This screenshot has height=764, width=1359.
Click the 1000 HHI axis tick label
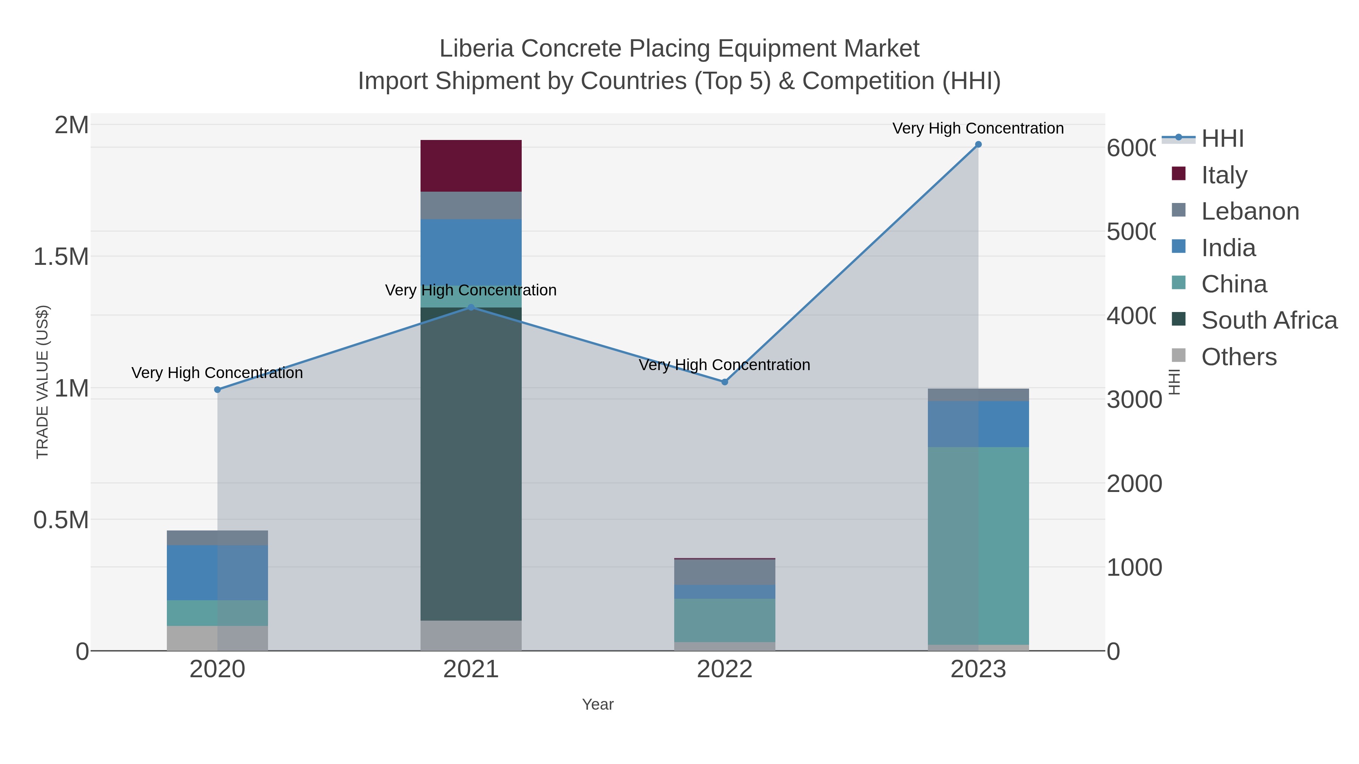1134,568
